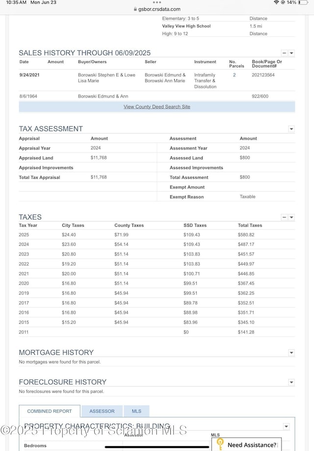Image resolution: width=314 pixels, height=451 pixels.
Task: Select sale date 8/6/1964
Action: tap(28, 96)
